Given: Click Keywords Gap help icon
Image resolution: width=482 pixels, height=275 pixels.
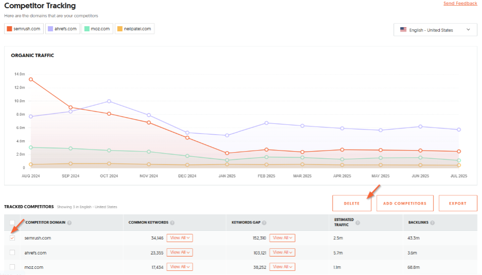Looking at the screenshot, I should (264, 223).
